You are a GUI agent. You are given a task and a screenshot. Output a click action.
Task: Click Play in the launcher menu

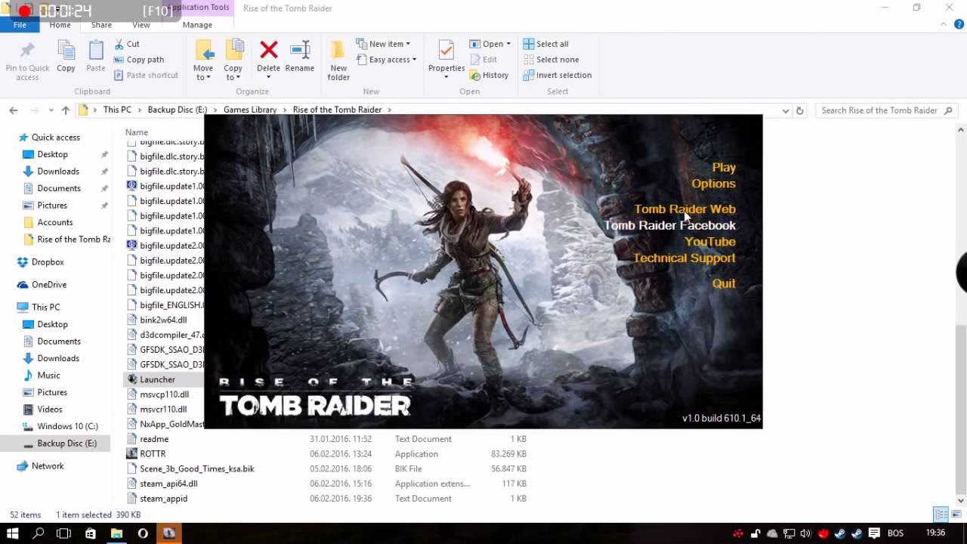coord(724,168)
